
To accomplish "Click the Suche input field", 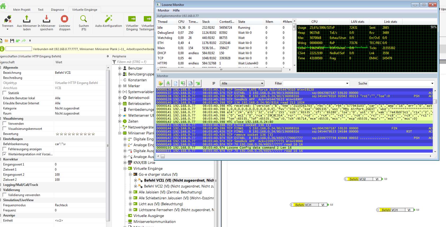I will click(x=399, y=83).
